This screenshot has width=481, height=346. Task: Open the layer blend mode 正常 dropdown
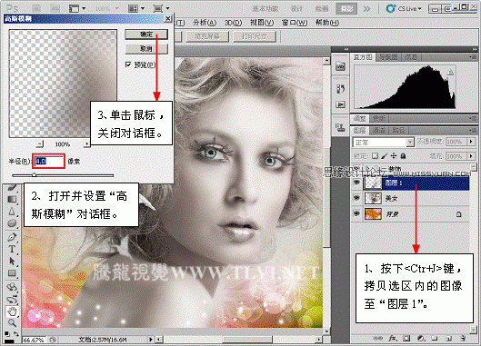click(x=383, y=143)
